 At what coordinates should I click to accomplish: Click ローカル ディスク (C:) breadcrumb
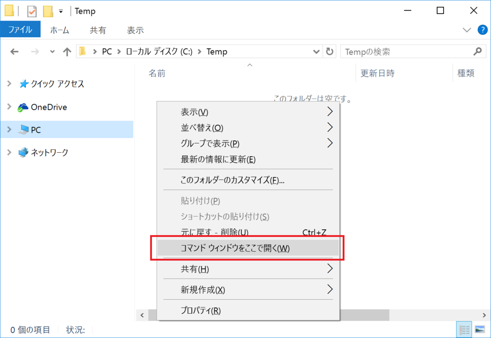[x=159, y=52]
